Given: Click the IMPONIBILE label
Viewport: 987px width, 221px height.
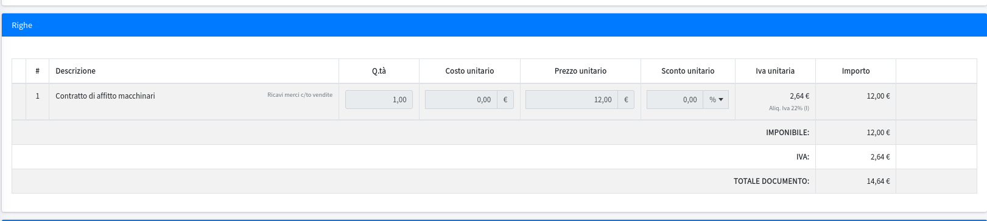Looking at the screenshot, I should [x=787, y=133].
